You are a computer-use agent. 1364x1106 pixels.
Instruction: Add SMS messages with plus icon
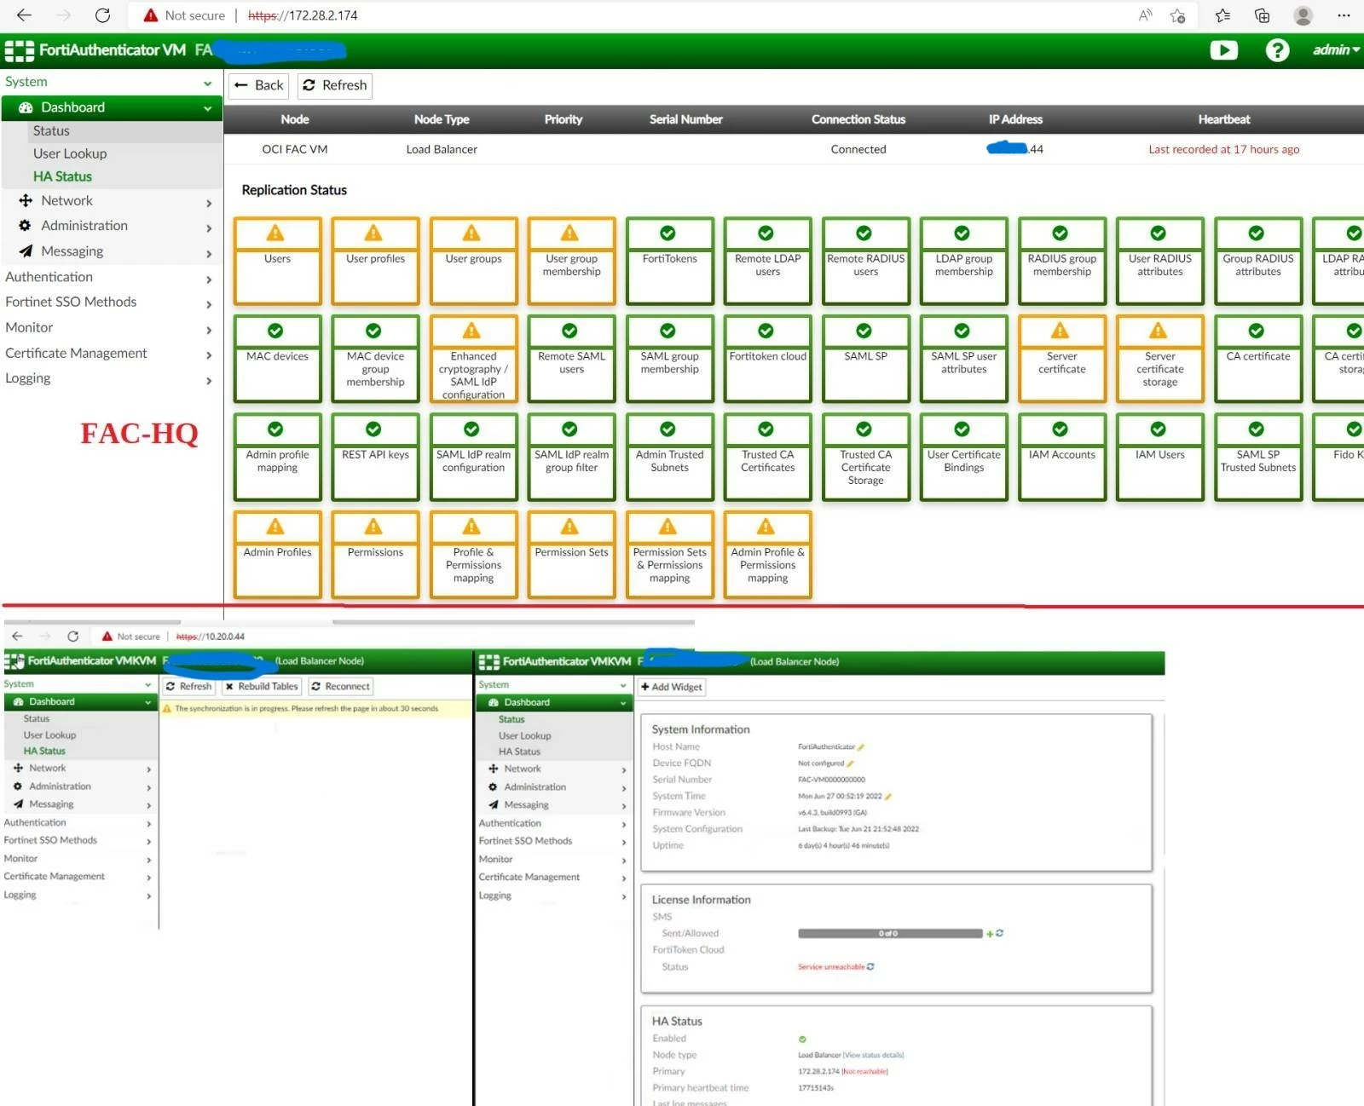pos(990,934)
